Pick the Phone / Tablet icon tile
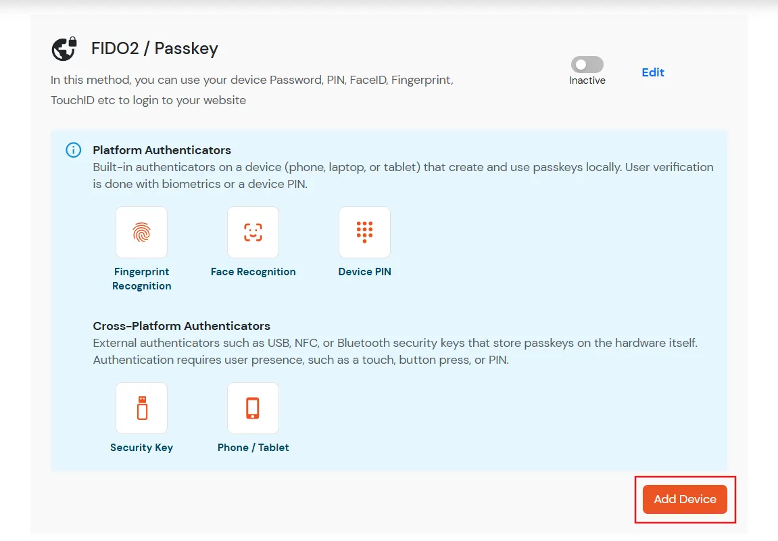The height and width of the screenshot is (541, 778). pos(253,408)
